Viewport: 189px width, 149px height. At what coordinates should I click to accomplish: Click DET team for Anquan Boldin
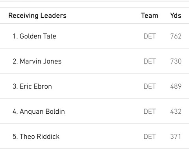[150, 111]
